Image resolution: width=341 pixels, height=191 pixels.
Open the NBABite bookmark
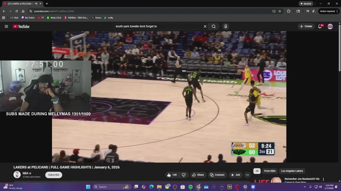tap(76, 18)
